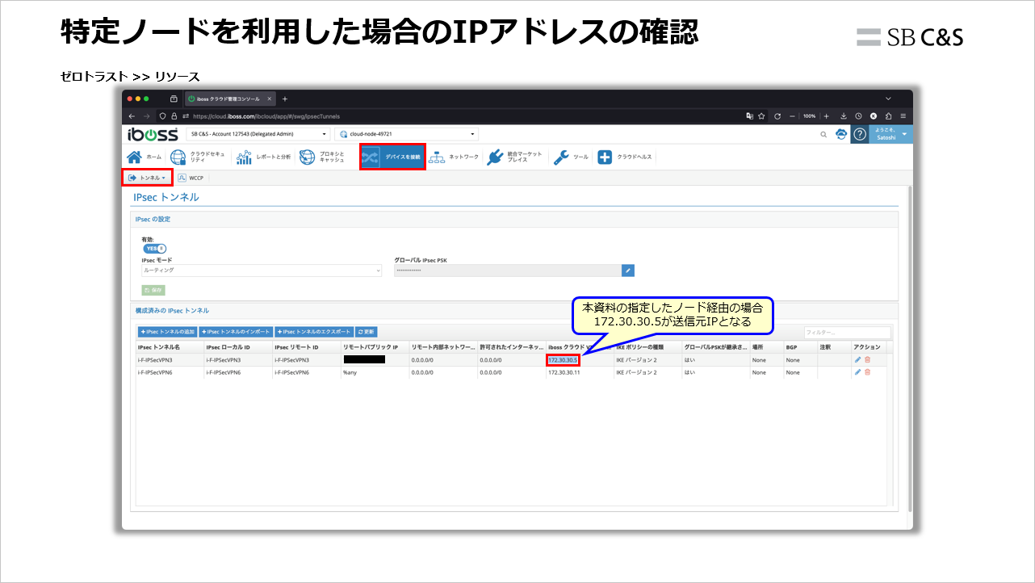
Task: Click the レポートと分析 chart icon
Action: [x=244, y=157]
